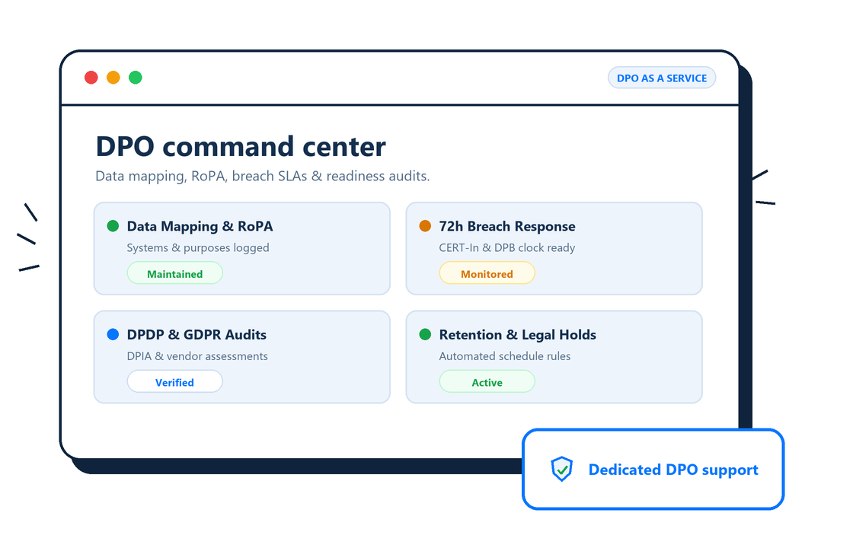Select the DPO command center heading
Image resolution: width=853 pixels, height=548 pixels.
241,146
